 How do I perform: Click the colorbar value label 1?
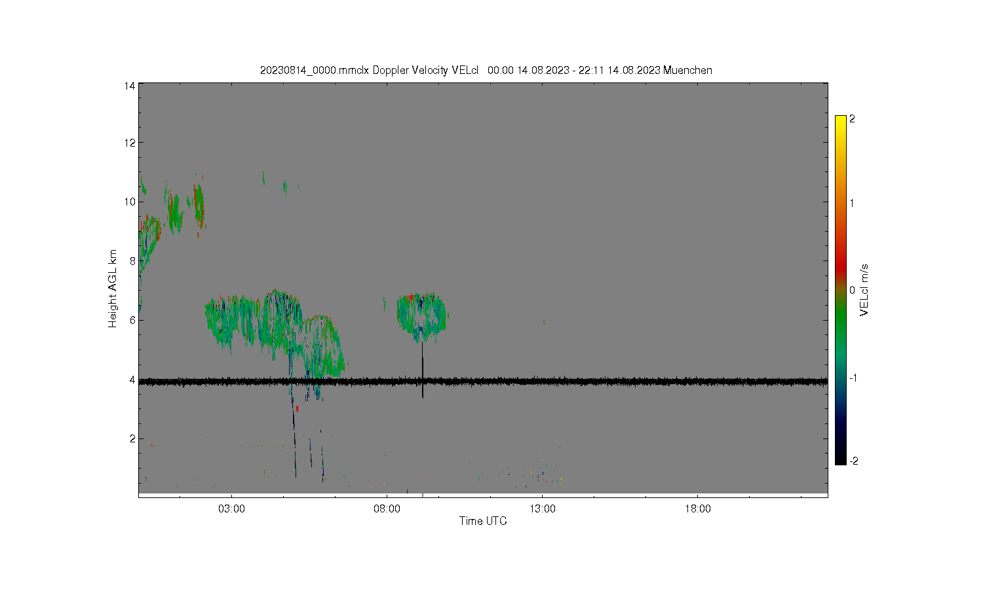(x=852, y=203)
